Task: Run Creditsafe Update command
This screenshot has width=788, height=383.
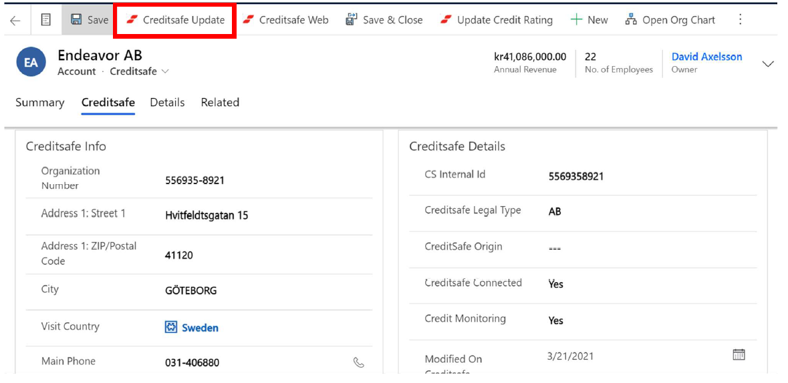Action: tap(175, 20)
